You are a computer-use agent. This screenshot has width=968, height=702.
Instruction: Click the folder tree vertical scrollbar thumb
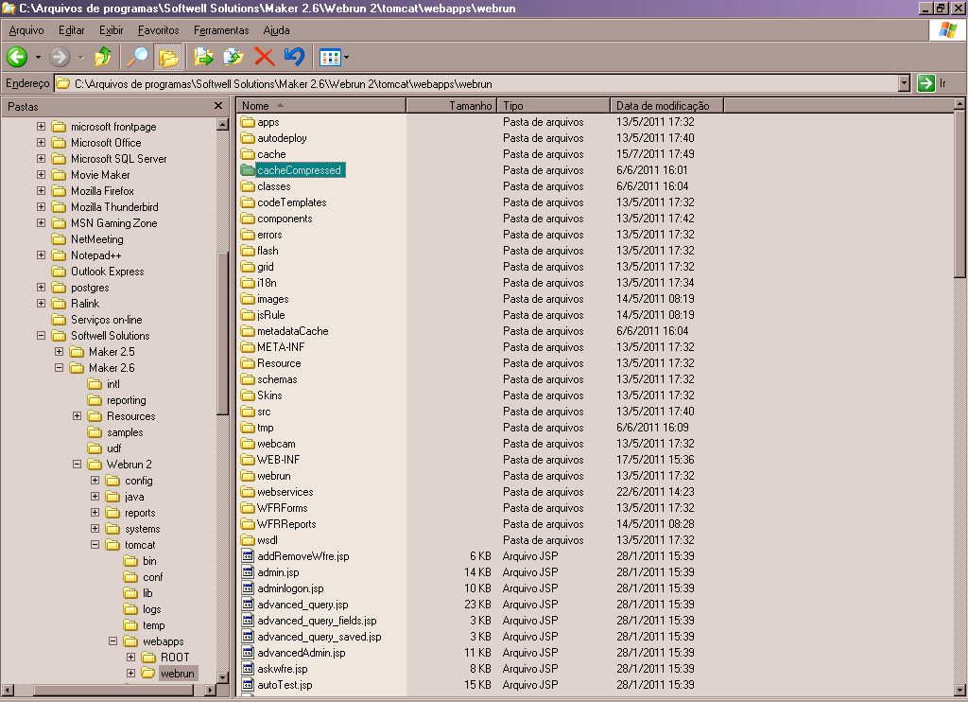click(x=223, y=334)
